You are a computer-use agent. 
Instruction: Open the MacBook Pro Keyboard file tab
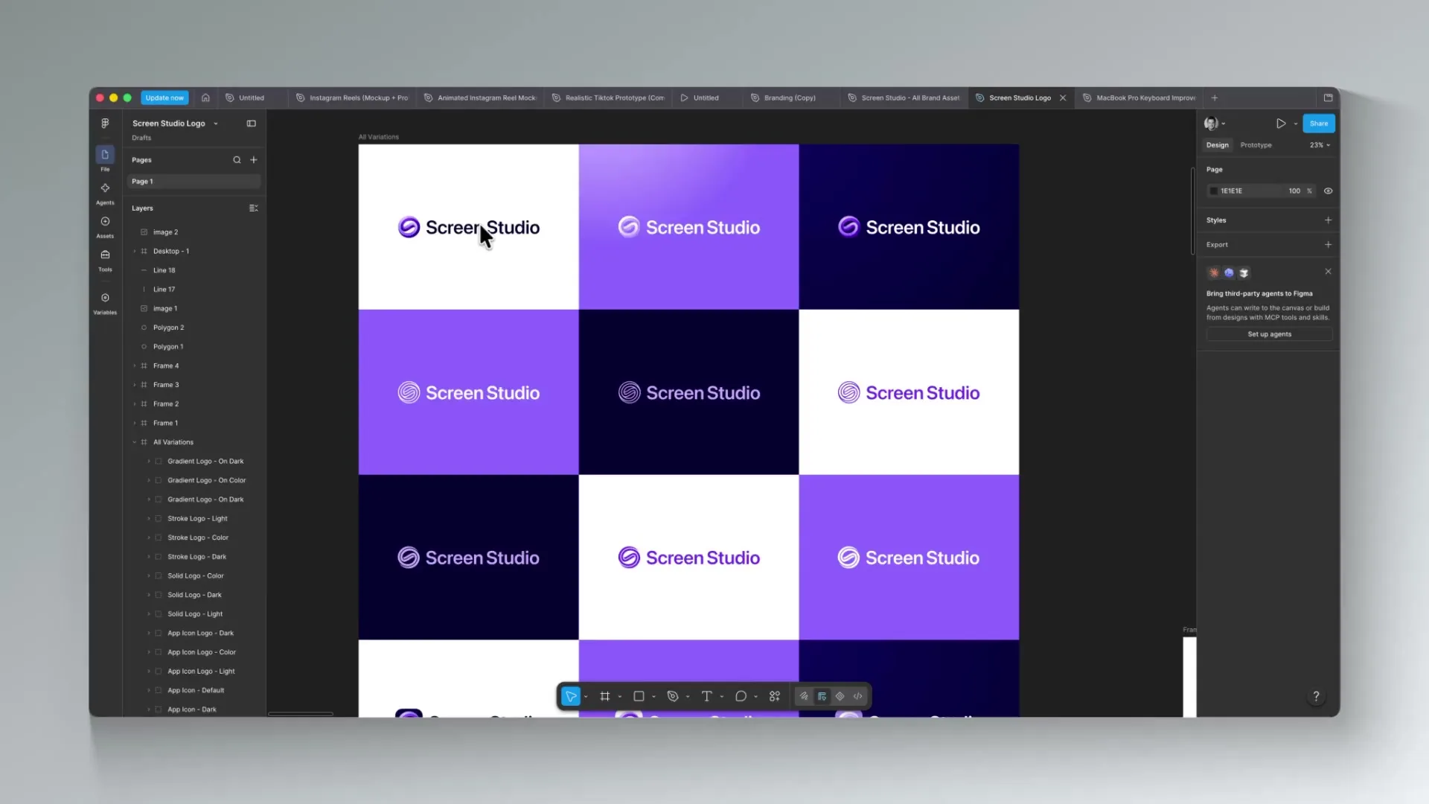1139,98
